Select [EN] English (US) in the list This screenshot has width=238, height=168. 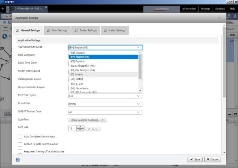pyautogui.click(x=104, y=57)
